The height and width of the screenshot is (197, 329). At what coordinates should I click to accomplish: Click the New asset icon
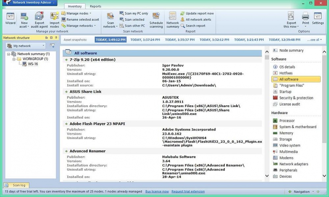pyautogui.click(x=24, y=16)
